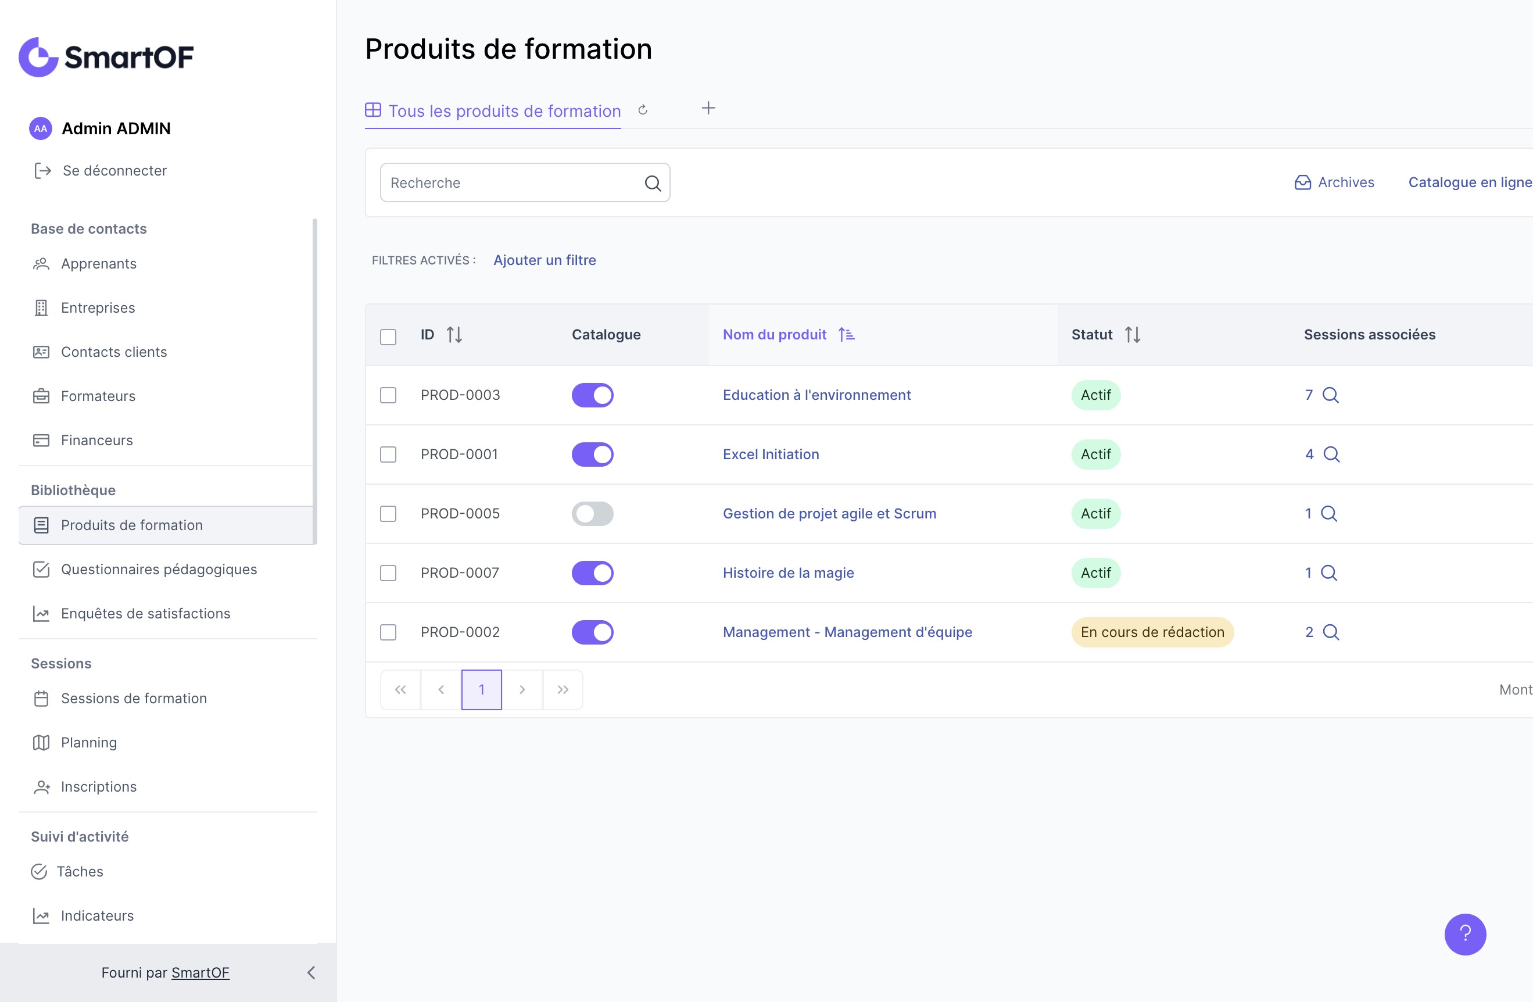Image resolution: width=1533 pixels, height=1002 pixels.
Task: Click the refresh icon beside the view tab
Action: 642,110
